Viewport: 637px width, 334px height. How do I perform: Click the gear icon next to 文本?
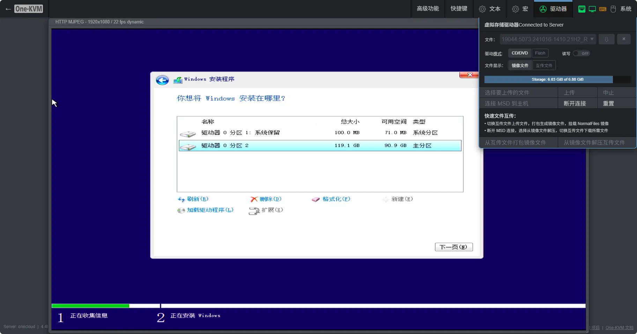pyautogui.click(x=482, y=9)
